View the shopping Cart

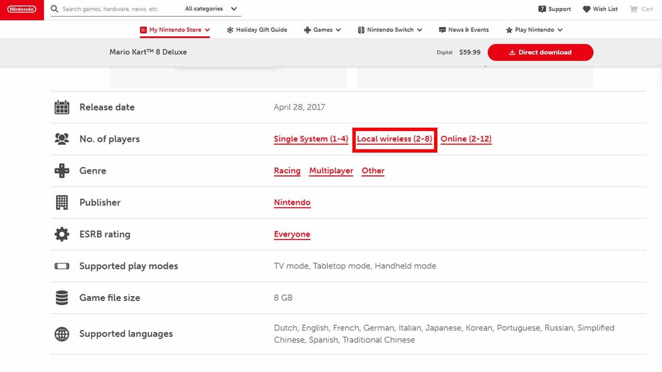(640, 9)
